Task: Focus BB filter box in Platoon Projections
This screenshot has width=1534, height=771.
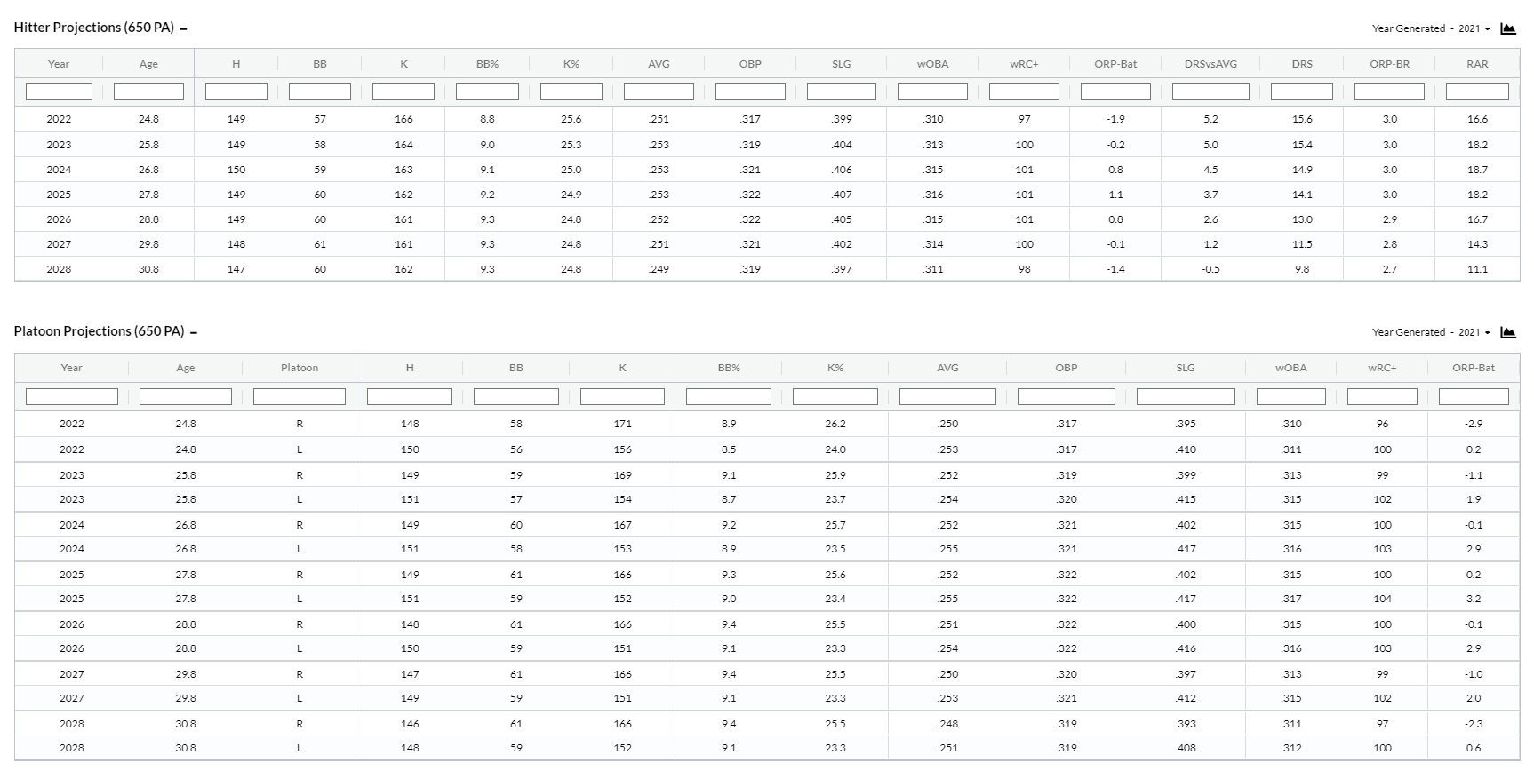Action: click(x=516, y=396)
